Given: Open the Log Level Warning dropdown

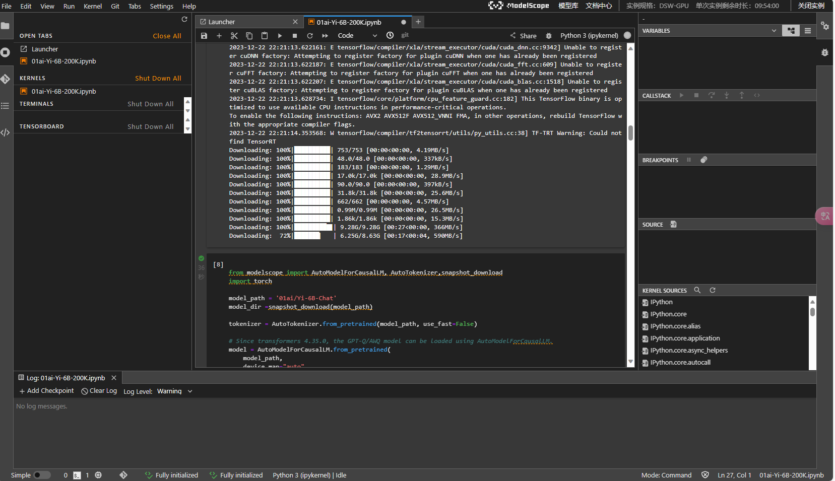Looking at the screenshot, I should coord(174,391).
